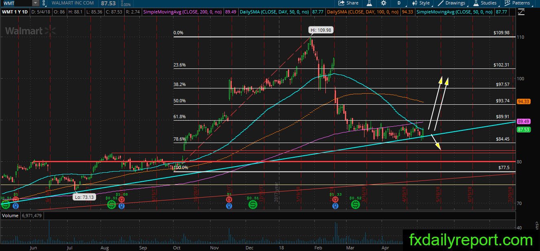This screenshot has width=540, height=251.
Task: Click the $0.52 dividend icon in March
Action: (x=356, y=205)
